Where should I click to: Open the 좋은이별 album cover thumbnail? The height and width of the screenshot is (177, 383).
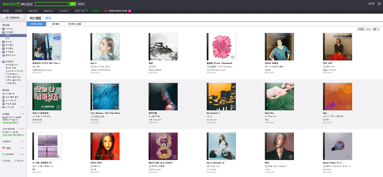point(163,96)
